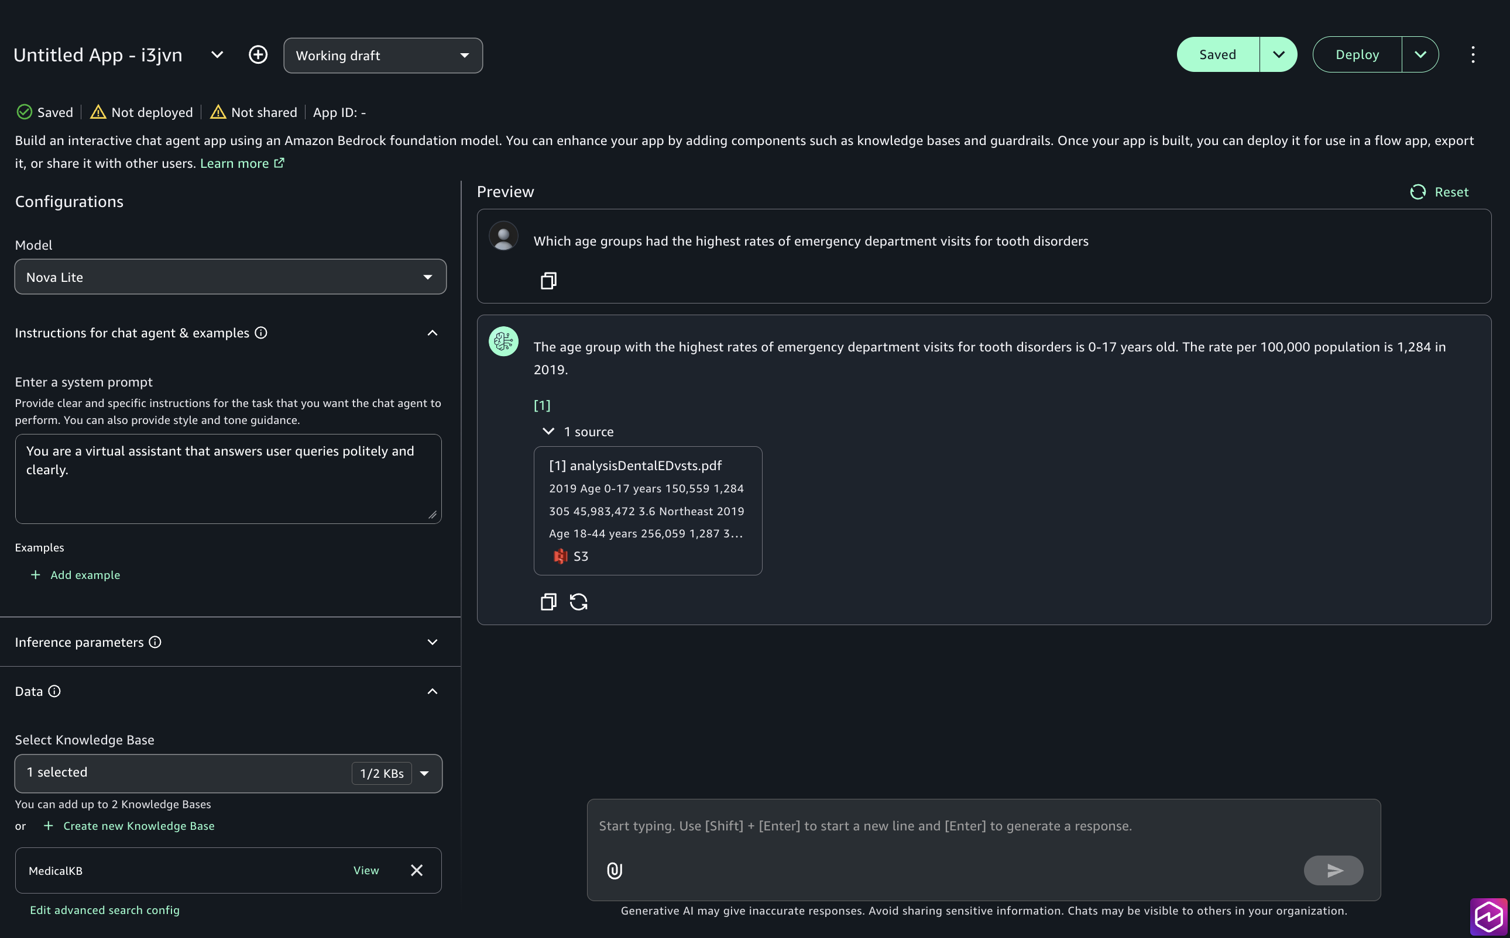Screen dimensions: 1510x938
Task: Open the Nova Lite model dropdown
Action: (231, 277)
